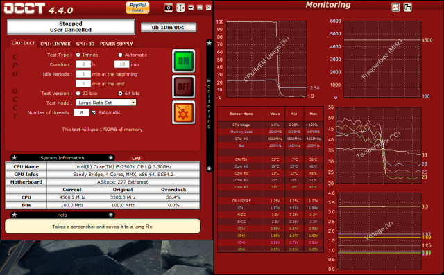Image resolution: width=444 pixels, height=275 pixels.
Task: Click the graph view icon in Monitoring header
Action: [x=395, y=8]
